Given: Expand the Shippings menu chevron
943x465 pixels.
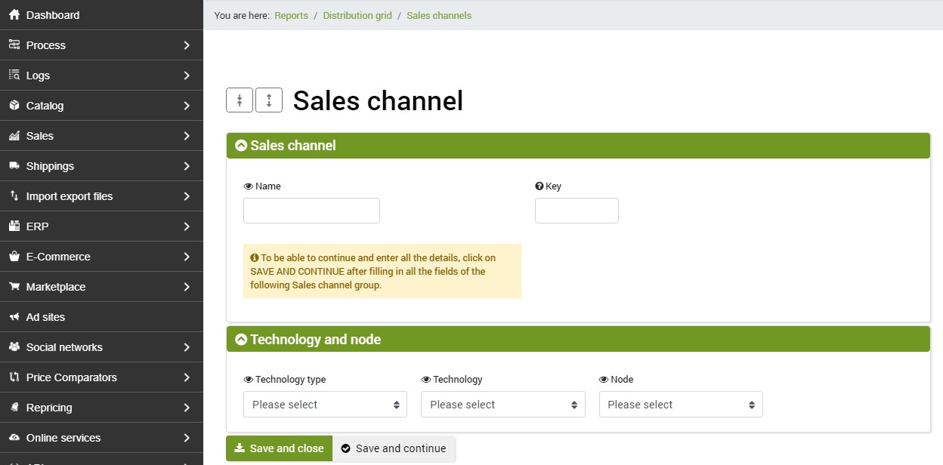Looking at the screenshot, I should (187, 166).
